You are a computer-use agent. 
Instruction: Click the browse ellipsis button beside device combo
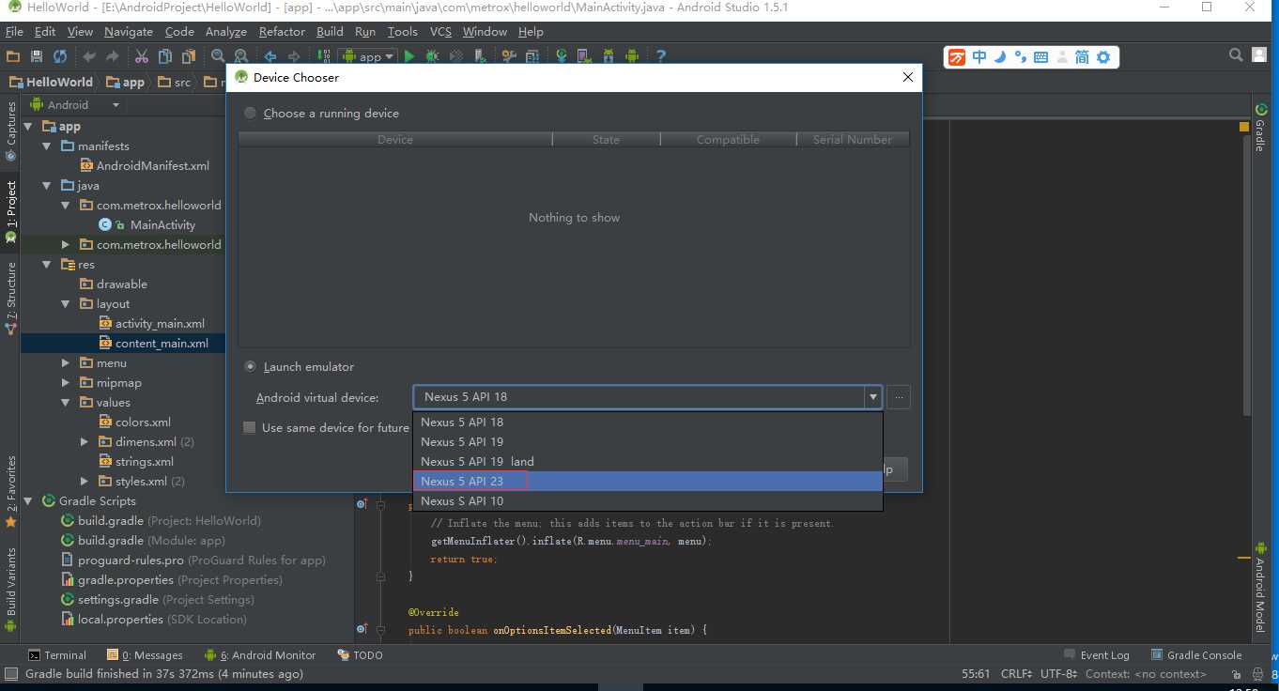(899, 397)
